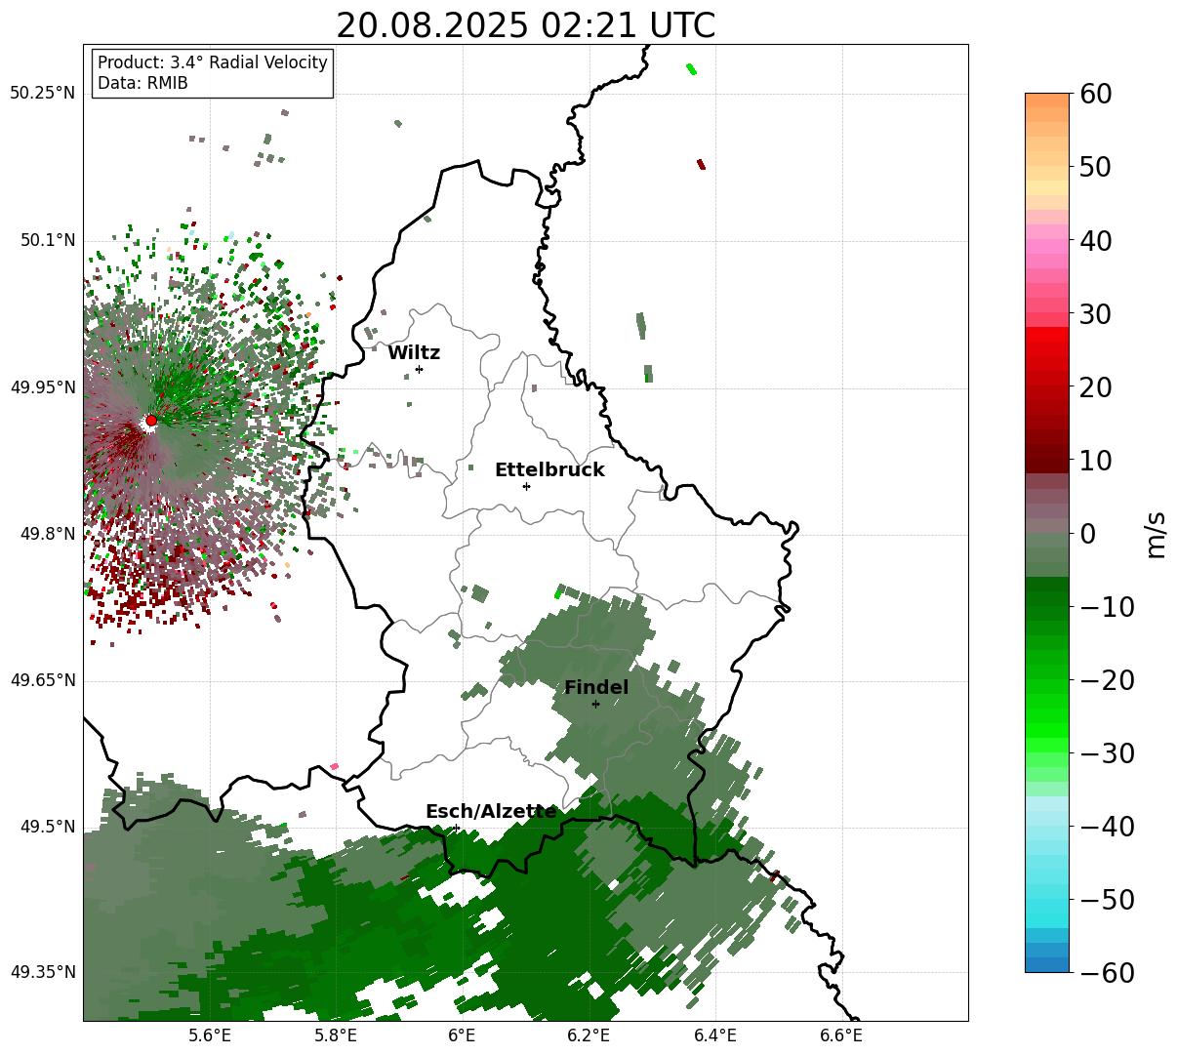Click the colorbar −40 tick label
Image resolution: width=1178 pixels, height=1055 pixels.
coord(1107,826)
